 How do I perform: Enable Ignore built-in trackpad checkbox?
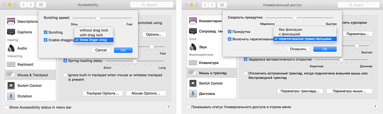tap(65, 75)
